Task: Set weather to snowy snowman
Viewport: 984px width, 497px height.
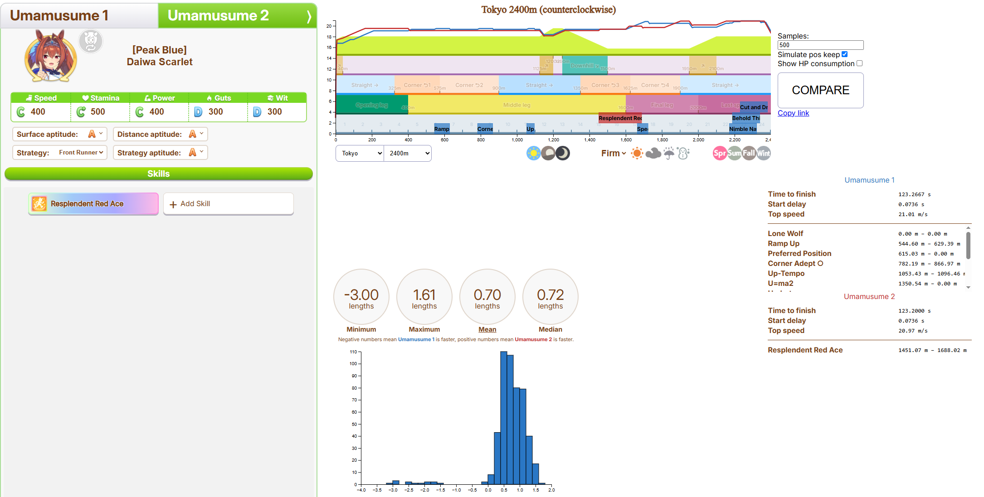Action: (683, 153)
